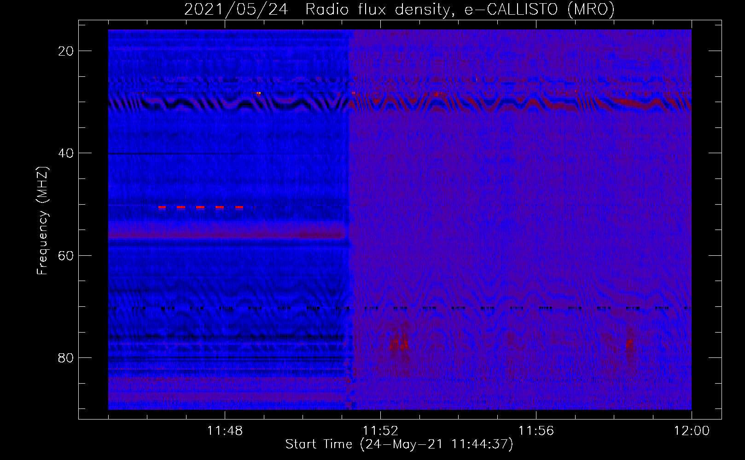Screen dimensions: 745x460
Task: Click the plot title '2021/05/24 Radio flux density'
Action: point(399,10)
